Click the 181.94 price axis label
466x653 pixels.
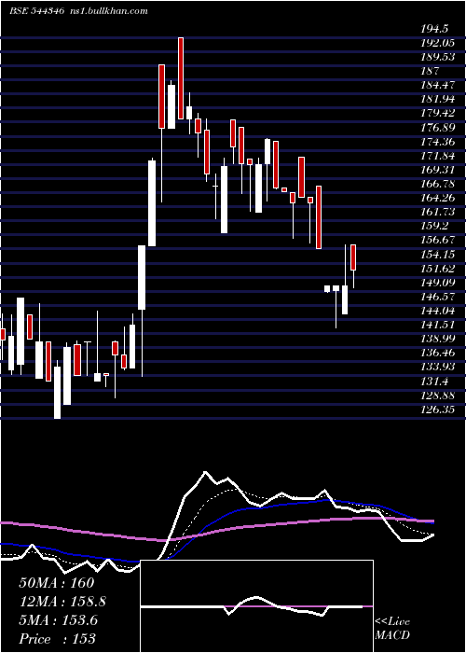pyautogui.click(x=437, y=99)
